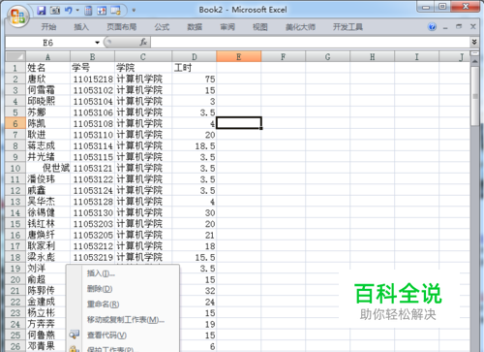Restore the workbook window inside Excel

coord(459,26)
